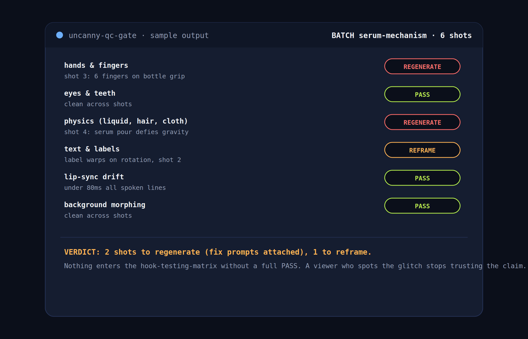The width and height of the screenshot is (528, 339).
Task: Click REGENERATE for hands & fingers
Action: 422,66
